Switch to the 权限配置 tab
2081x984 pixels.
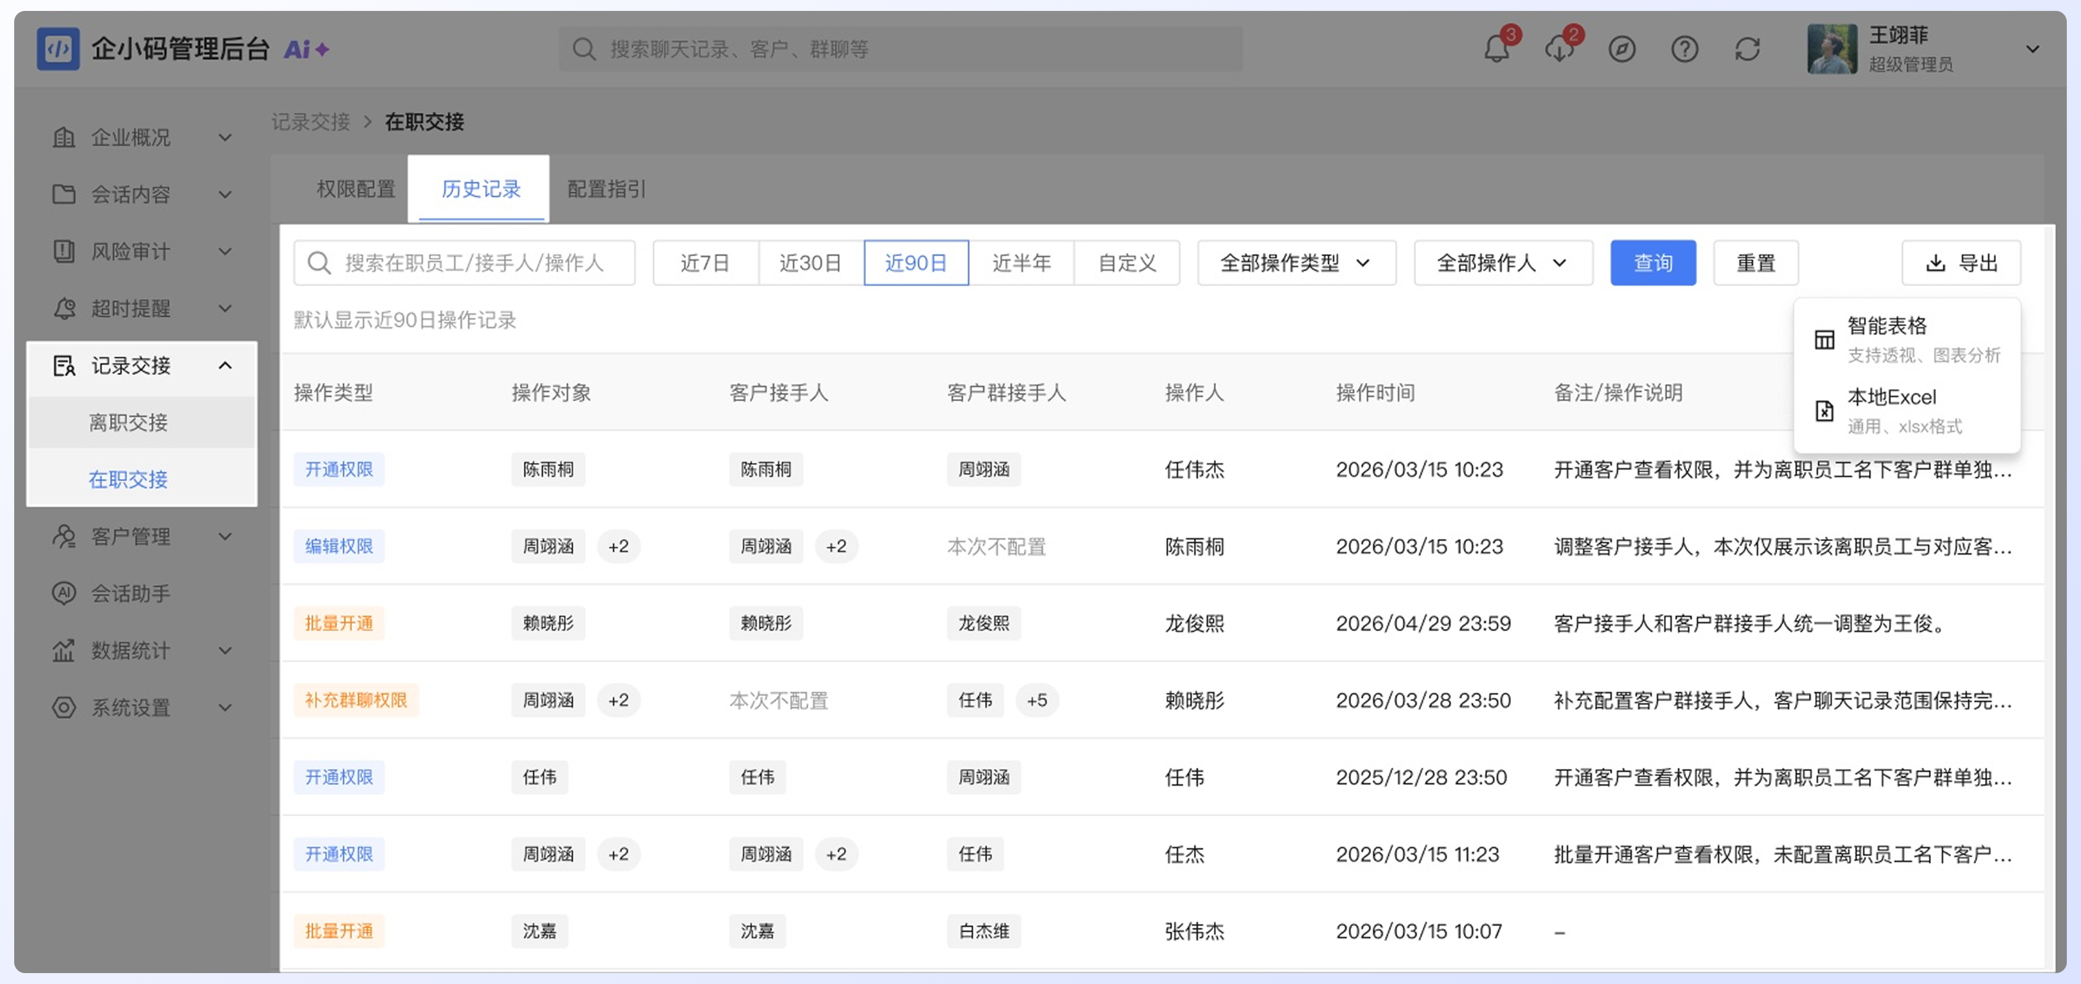(x=356, y=189)
